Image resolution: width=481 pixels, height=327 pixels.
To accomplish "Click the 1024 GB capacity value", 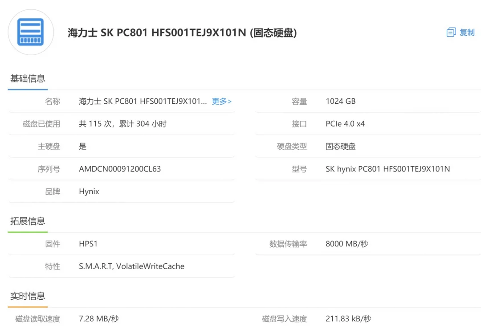I will [340, 101].
